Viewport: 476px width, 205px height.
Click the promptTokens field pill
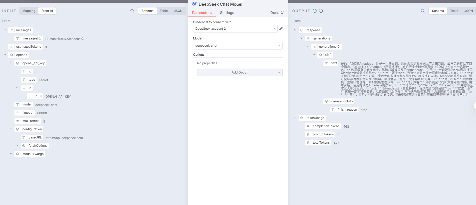[x=320, y=134]
